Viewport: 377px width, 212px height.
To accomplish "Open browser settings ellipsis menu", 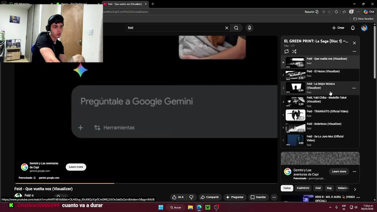I will pos(358,12).
